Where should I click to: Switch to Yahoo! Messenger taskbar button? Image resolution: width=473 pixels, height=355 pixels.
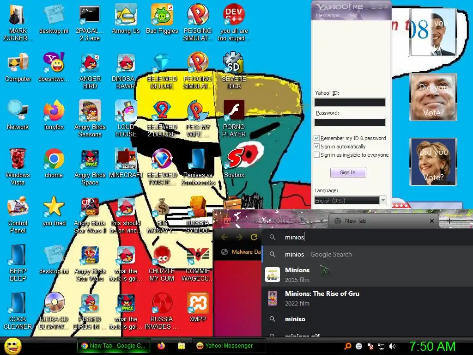pos(229,346)
